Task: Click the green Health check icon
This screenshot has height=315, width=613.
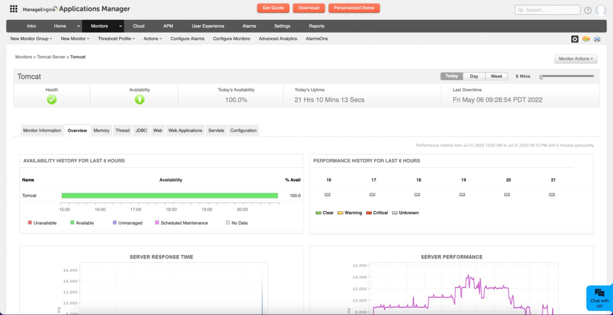Action: coord(52,100)
